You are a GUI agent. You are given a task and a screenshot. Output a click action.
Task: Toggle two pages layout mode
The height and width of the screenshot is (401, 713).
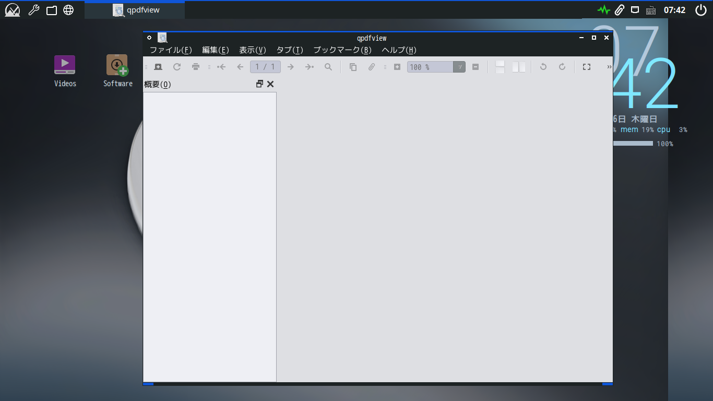click(x=519, y=67)
